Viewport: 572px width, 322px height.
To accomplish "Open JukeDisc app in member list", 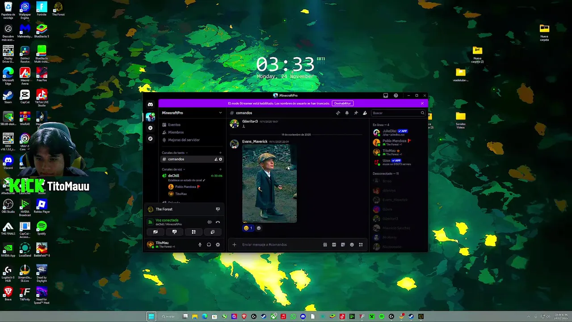I will (398, 132).
